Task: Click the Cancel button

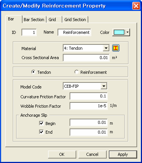Action: (92, 154)
